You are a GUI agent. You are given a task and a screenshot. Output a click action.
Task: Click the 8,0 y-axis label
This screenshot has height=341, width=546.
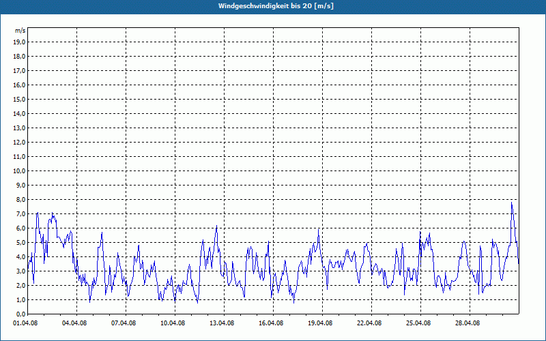click(x=21, y=199)
